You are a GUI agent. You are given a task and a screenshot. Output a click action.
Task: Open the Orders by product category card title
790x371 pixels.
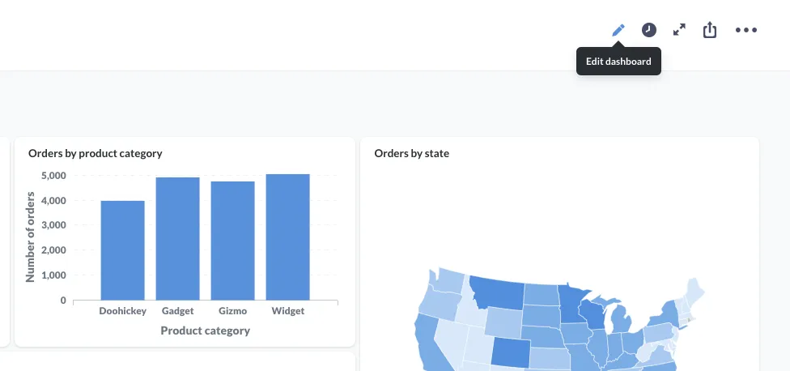tap(95, 153)
